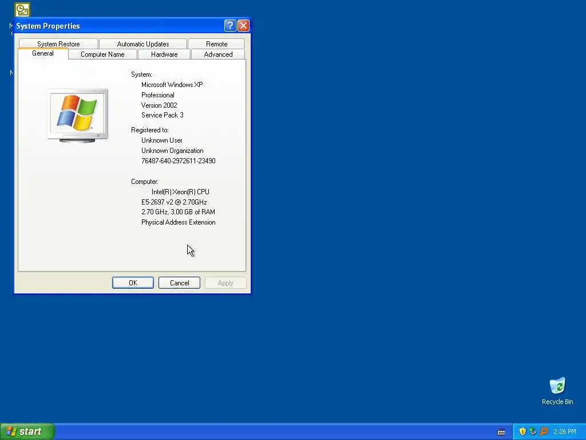Click the 'Unknown User' text

(x=162, y=140)
